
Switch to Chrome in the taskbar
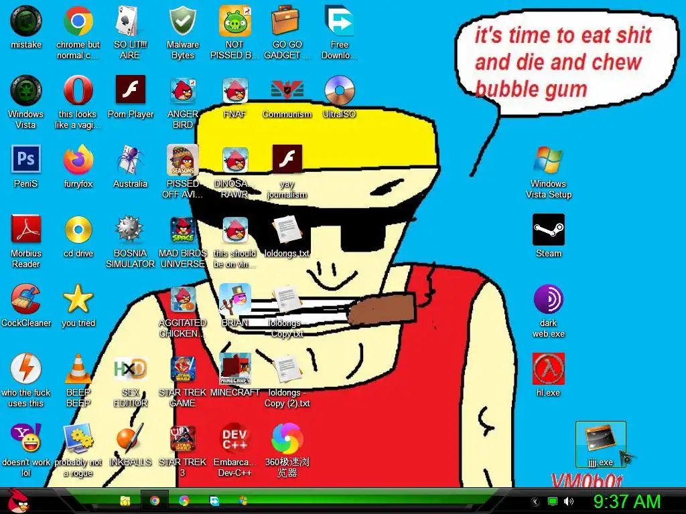pos(155,501)
